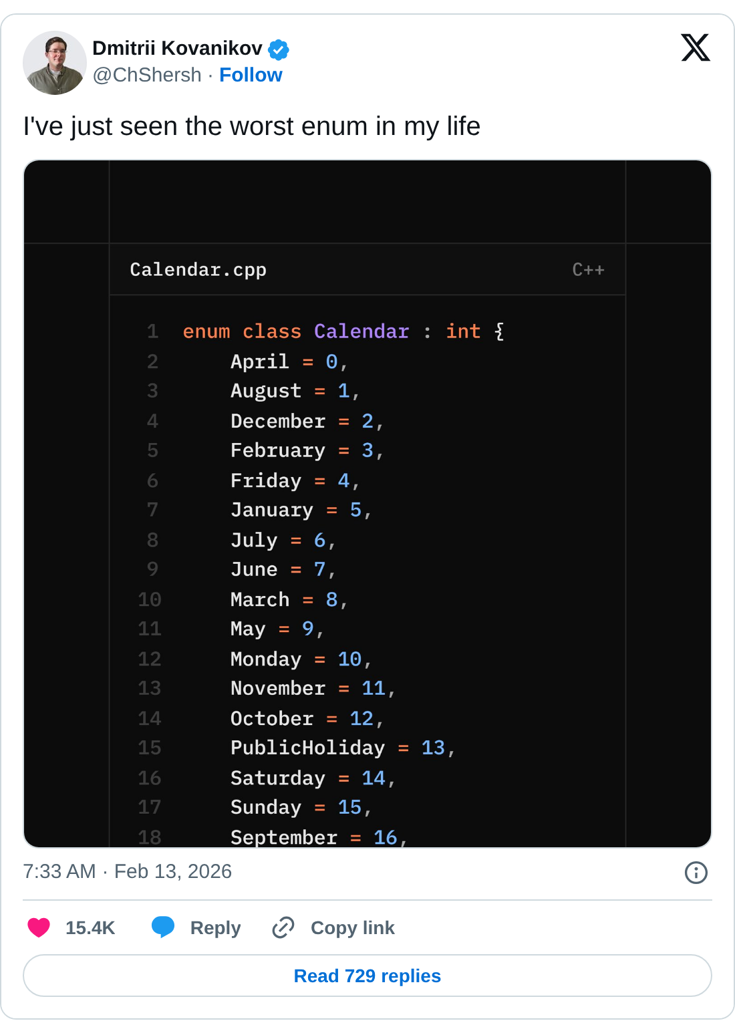Click the C++ language label in image
The height and width of the screenshot is (1033, 735).
point(588,269)
